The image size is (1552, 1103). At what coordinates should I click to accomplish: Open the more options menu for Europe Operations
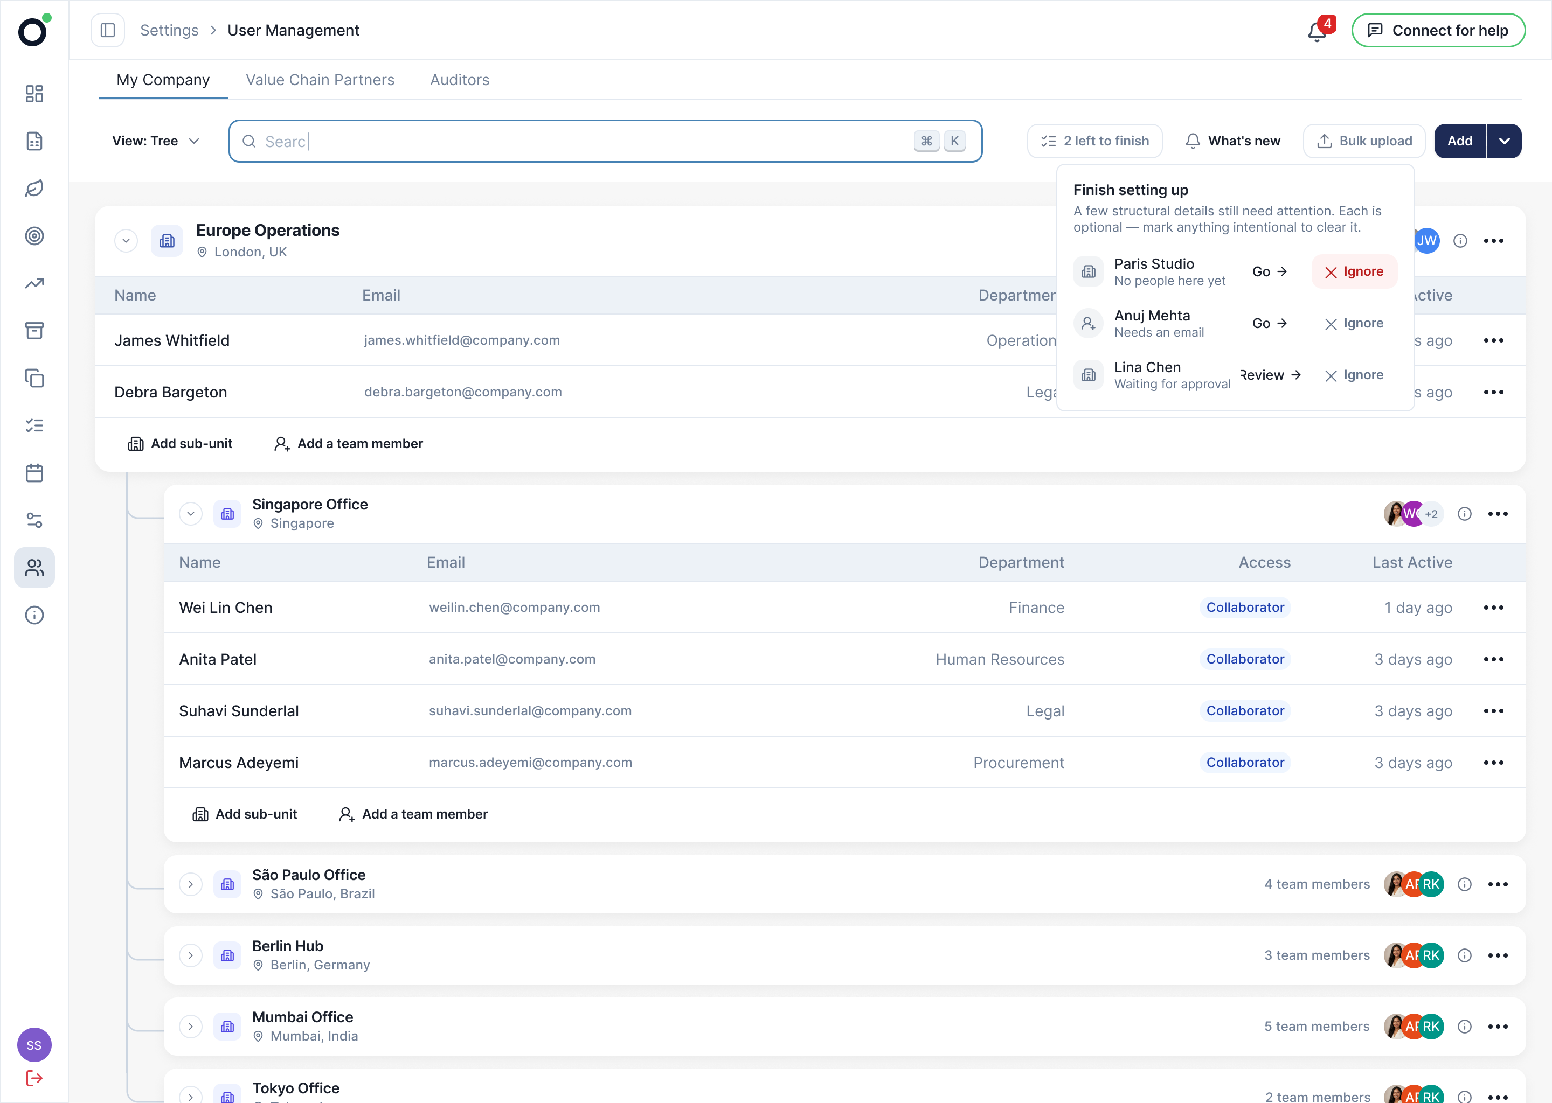[x=1494, y=241]
